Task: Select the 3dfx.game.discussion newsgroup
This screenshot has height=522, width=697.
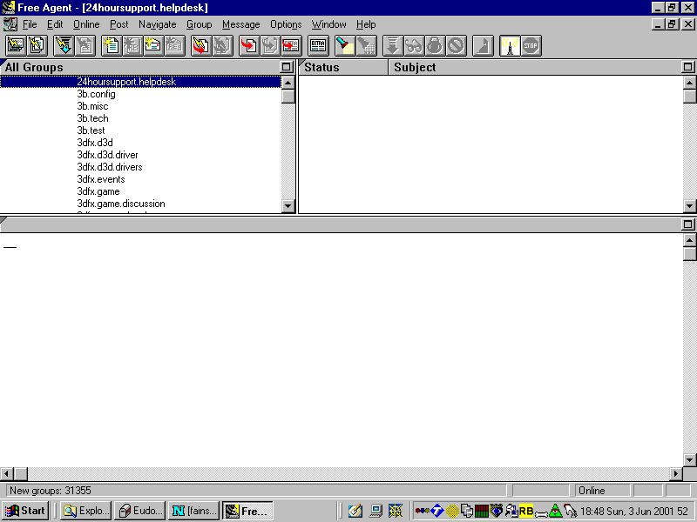Action: pyautogui.click(x=120, y=204)
